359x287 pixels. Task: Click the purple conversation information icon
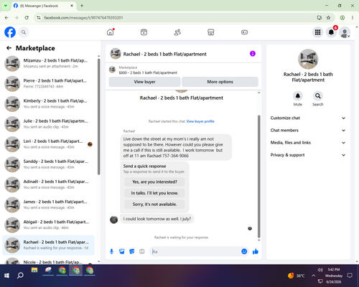(253, 54)
